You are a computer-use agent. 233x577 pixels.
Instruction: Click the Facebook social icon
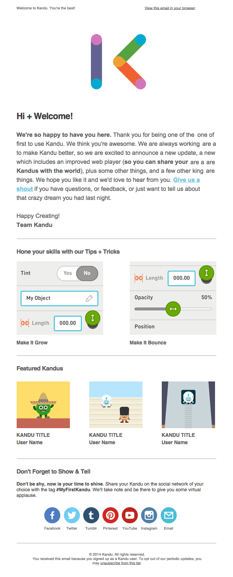(x=52, y=516)
